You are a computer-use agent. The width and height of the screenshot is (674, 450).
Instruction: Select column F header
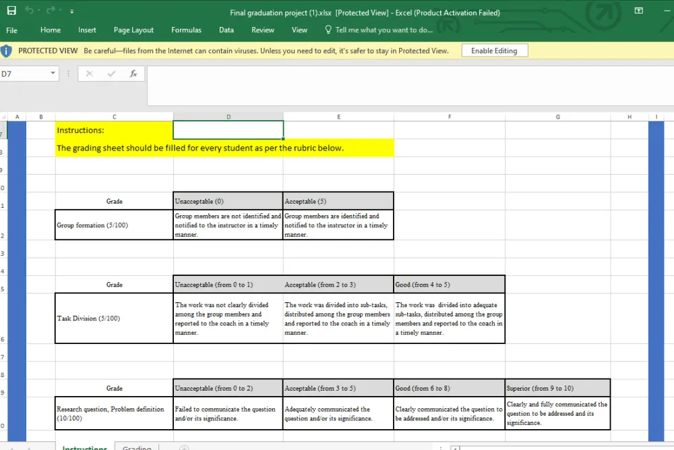tap(450, 117)
